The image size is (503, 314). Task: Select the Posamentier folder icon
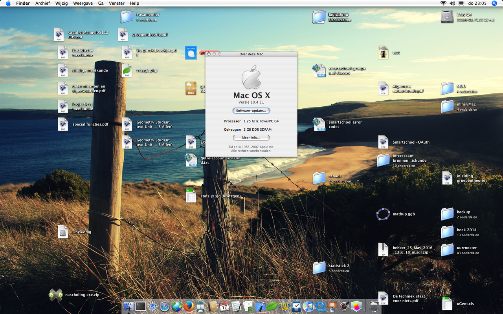(127, 16)
